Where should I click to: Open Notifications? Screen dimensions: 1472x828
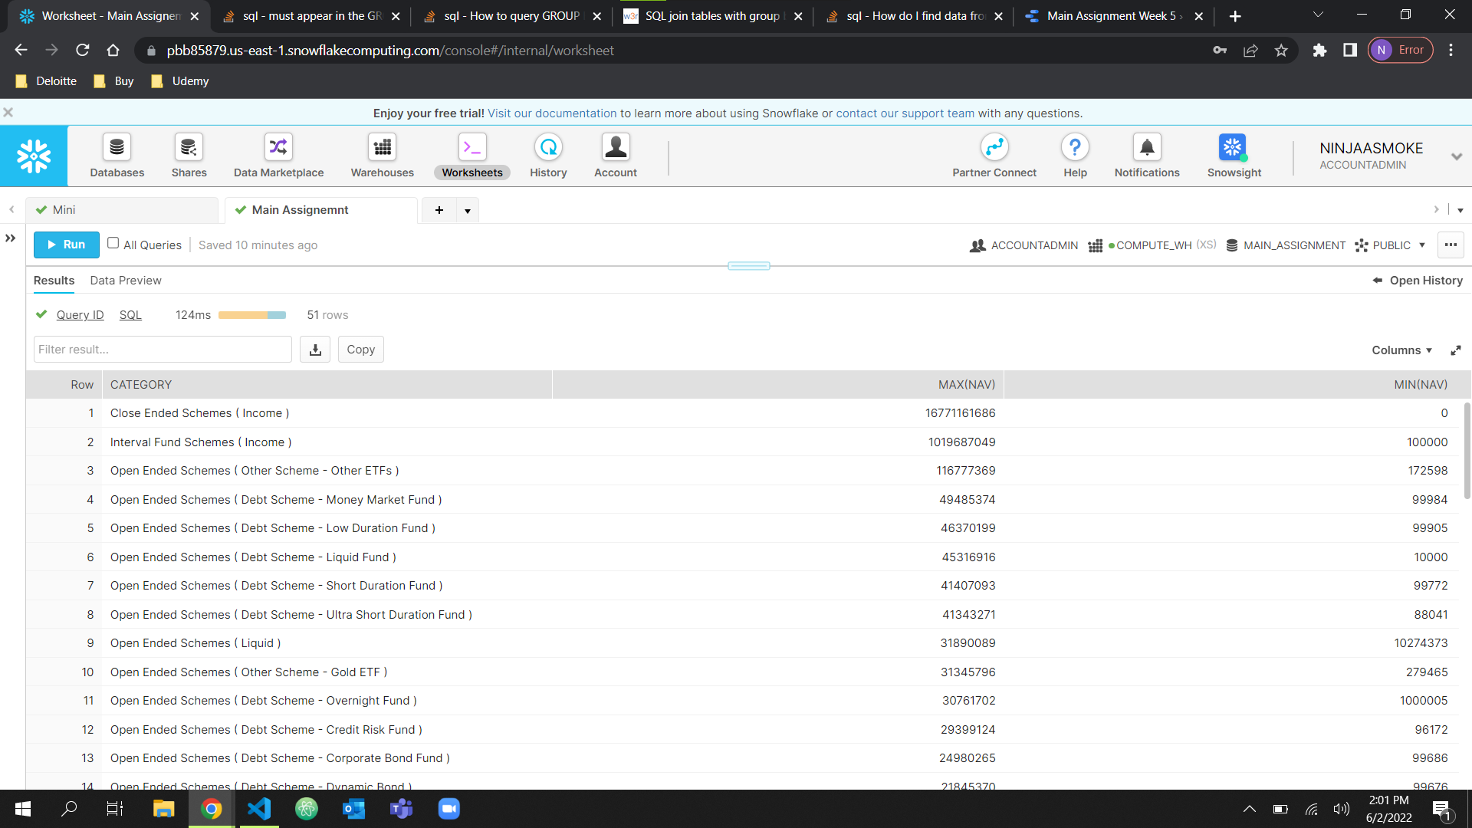click(1146, 155)
